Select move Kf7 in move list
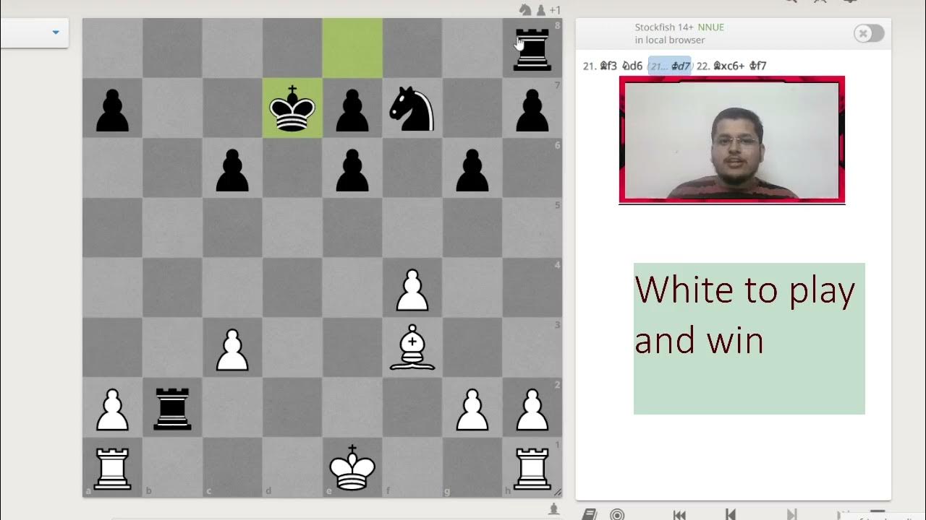This screenshot has width=926, height=520. tap(758, 66)
